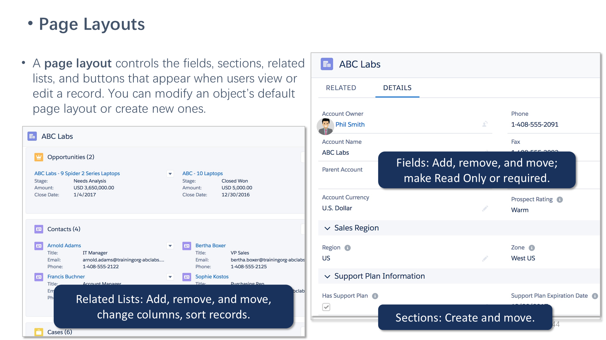Click contact icon next to Francis Buchner
This screenshot has height=340, width=606.
coord(39,277)
